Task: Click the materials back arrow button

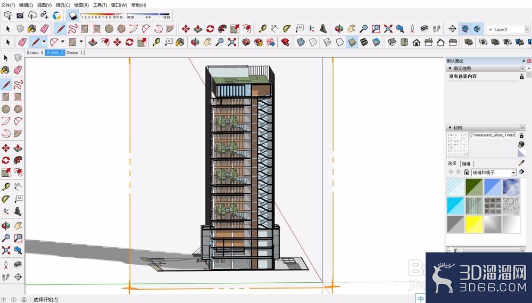Action: pos(451,172)
